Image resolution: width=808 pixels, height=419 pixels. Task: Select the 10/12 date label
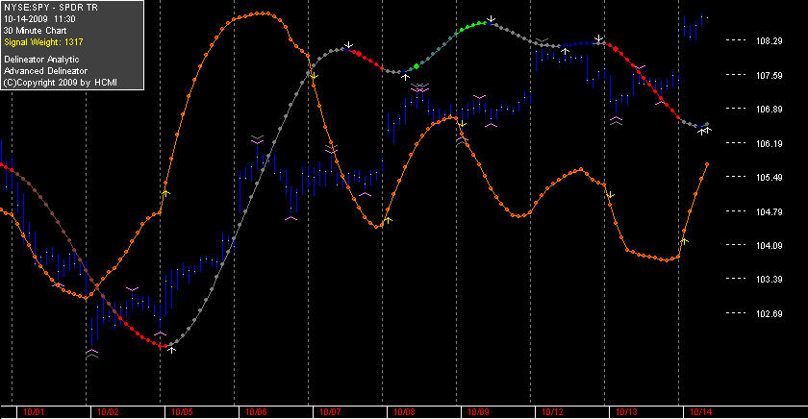coord(552,412)
